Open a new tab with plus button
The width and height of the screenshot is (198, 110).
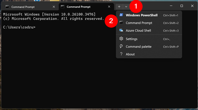pyautogui.click(x=119, y=6)
